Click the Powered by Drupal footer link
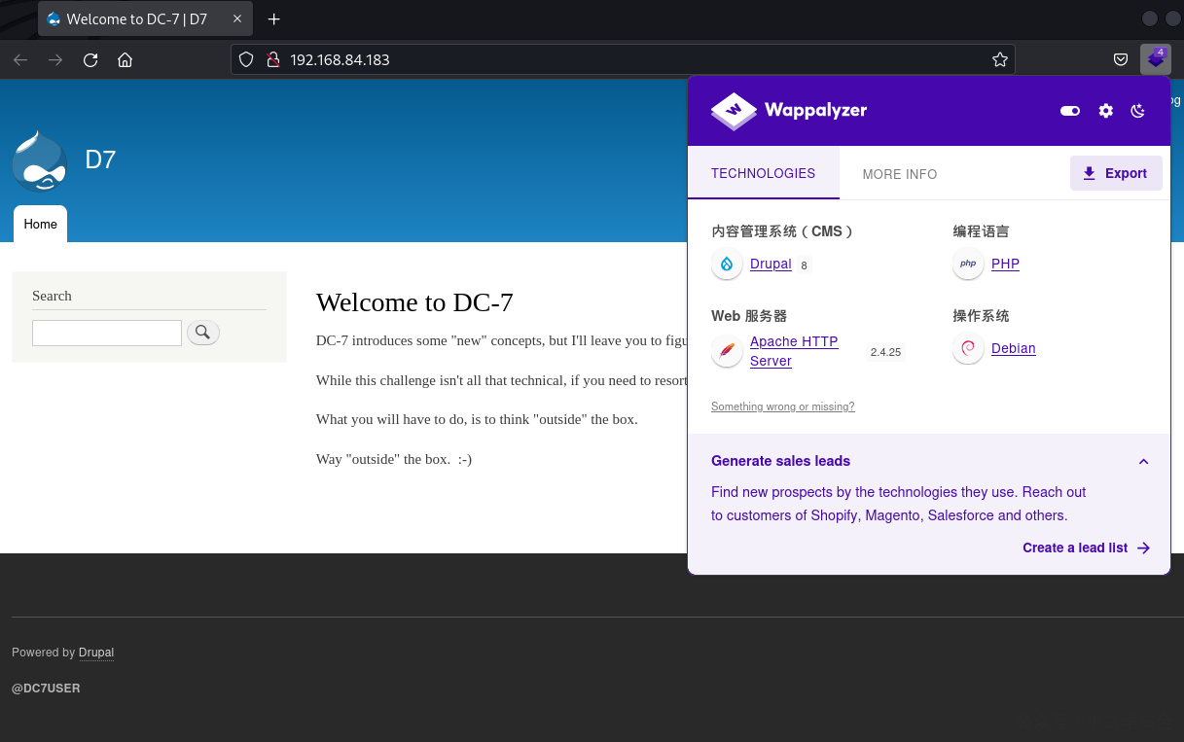 (x=96, y=653)
